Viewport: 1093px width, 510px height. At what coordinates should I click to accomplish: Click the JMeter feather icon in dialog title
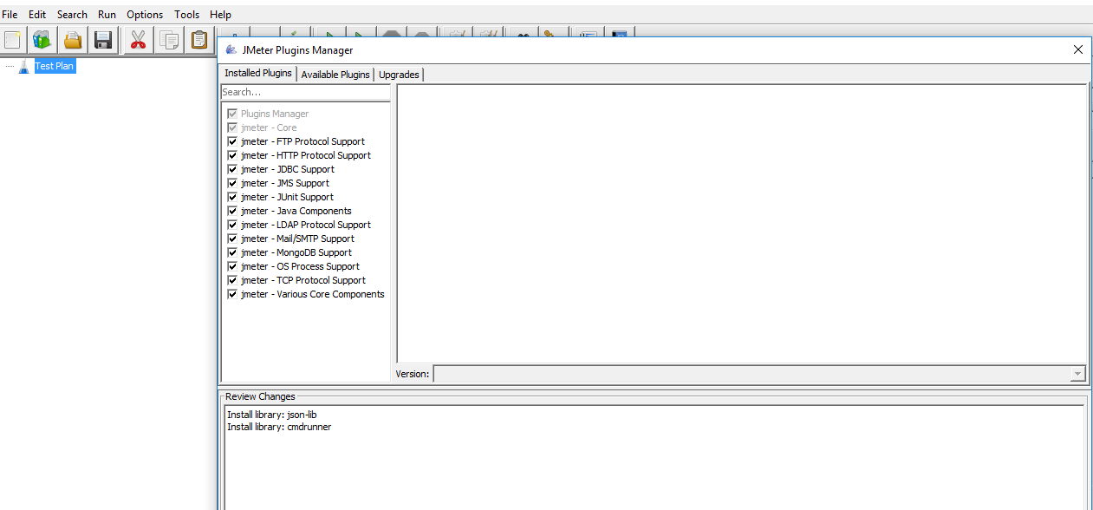[231, 49]
